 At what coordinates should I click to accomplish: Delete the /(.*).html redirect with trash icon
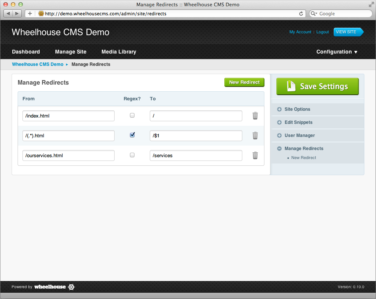(255, 135)
